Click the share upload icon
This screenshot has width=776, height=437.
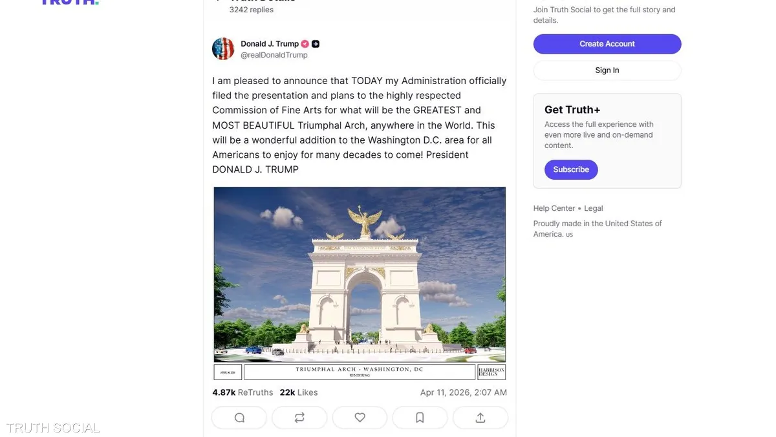480,418
